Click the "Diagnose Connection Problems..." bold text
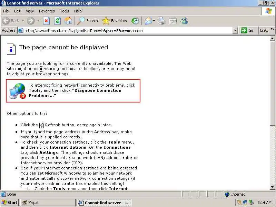 [x=75, y=93]
